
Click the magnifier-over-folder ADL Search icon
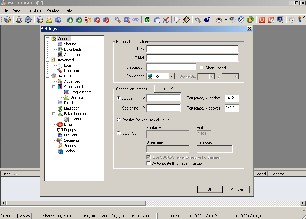(127, 20)
